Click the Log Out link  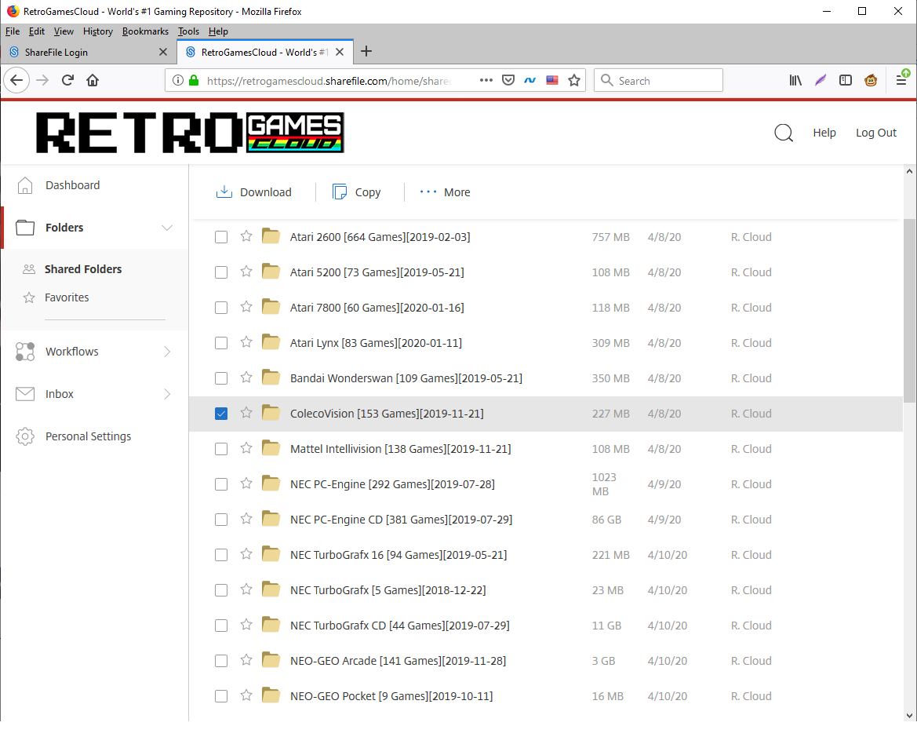pyautogui.click(x=876, y=133)
